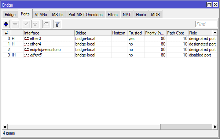Image resolution: width=220 pixels, height=139 pixels.
Task: Select the ether4 row name
Action: coord(35,44)
